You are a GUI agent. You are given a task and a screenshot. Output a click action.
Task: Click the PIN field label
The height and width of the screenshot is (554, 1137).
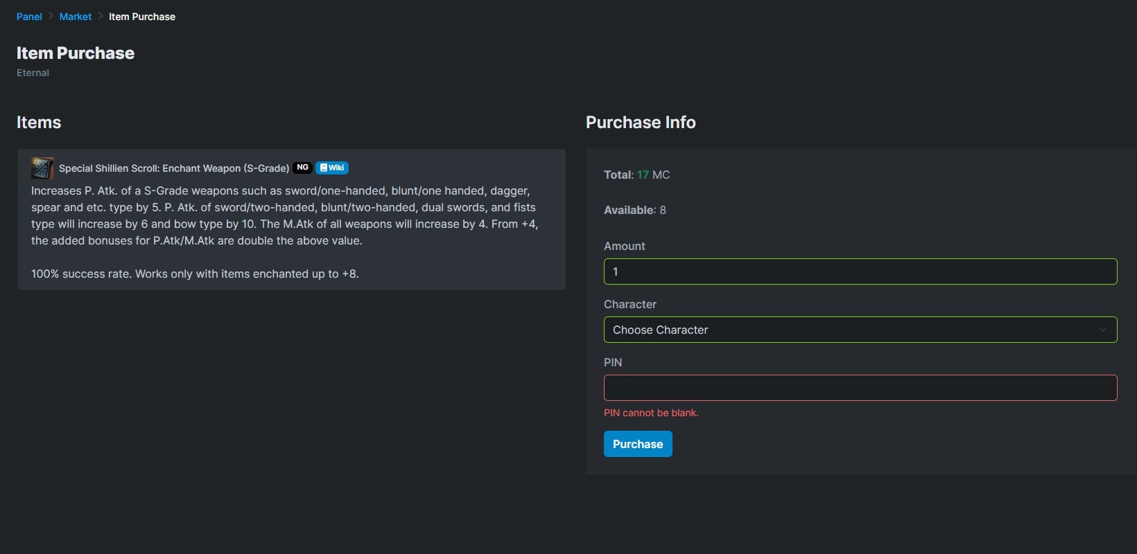point(613,362)
